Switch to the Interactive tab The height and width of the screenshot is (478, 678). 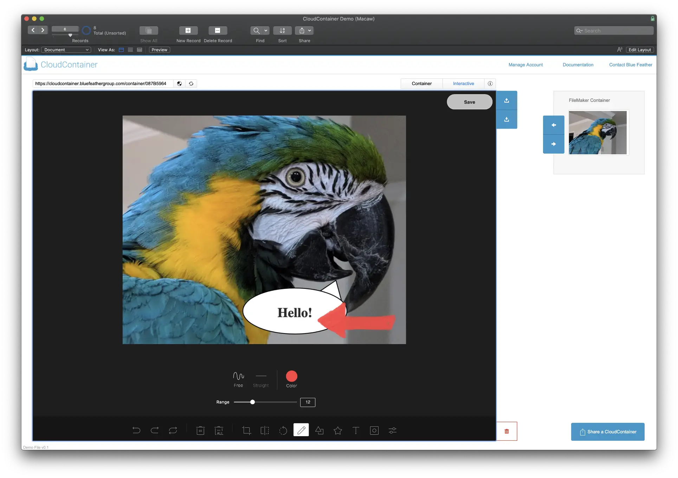point(463,84)
